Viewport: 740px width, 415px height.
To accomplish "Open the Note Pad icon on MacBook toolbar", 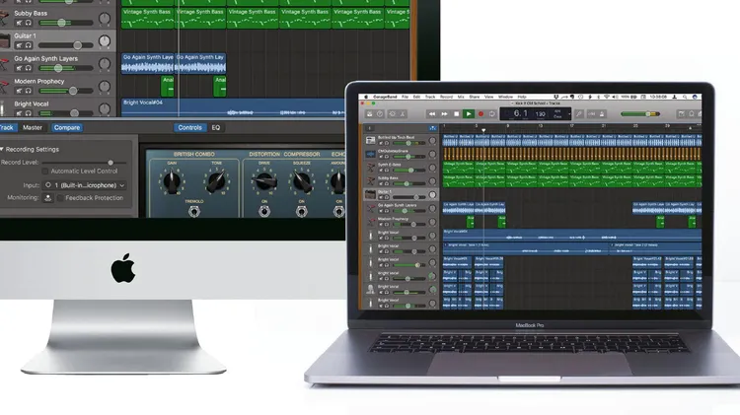I will 681,113.
